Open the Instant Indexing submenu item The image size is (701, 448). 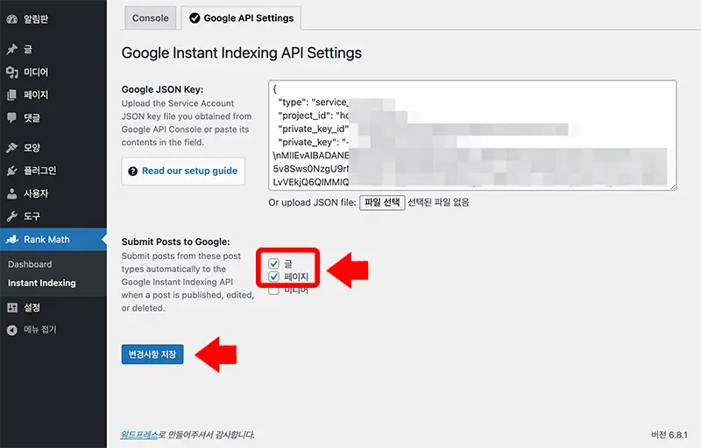pos(42,283)
